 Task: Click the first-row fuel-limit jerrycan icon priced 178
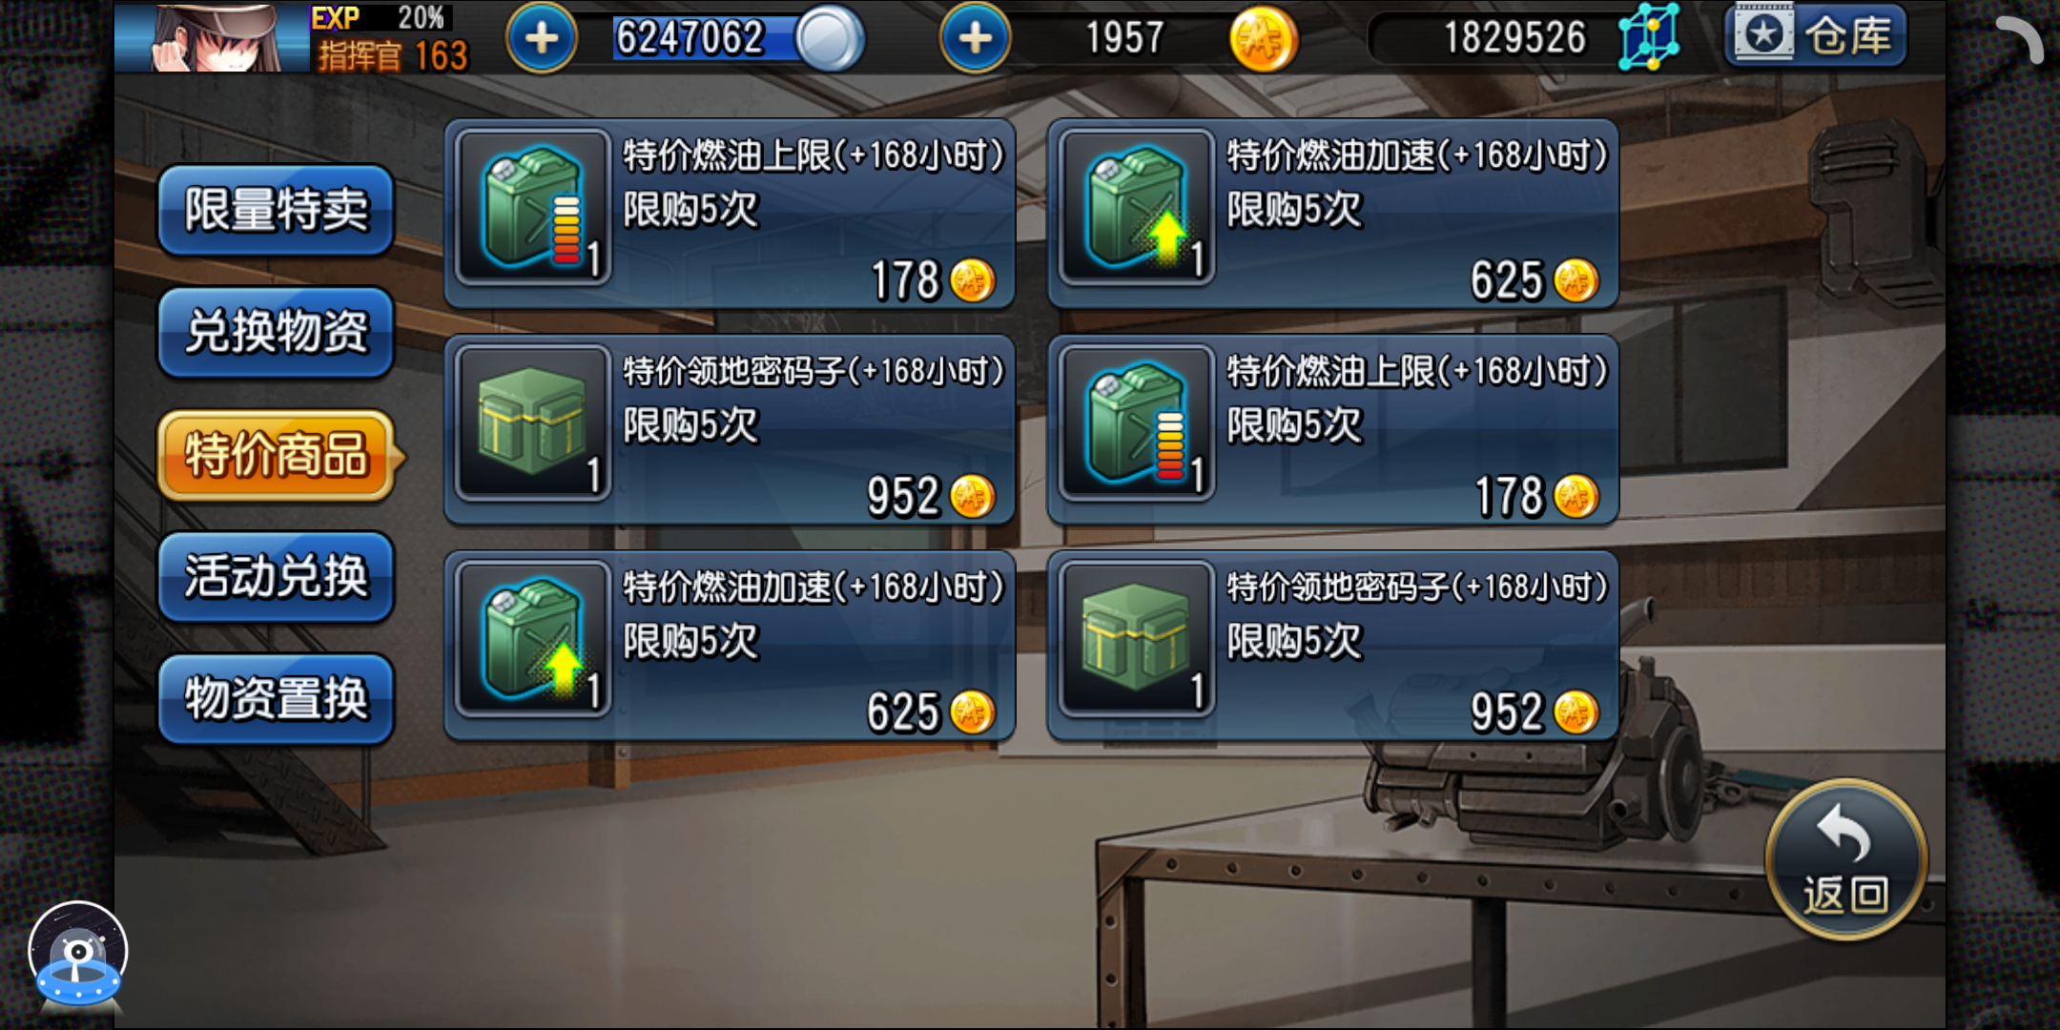point(533,208)
